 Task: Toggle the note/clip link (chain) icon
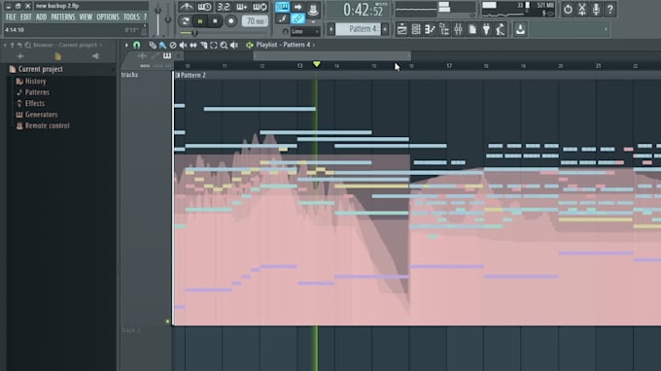297,18
